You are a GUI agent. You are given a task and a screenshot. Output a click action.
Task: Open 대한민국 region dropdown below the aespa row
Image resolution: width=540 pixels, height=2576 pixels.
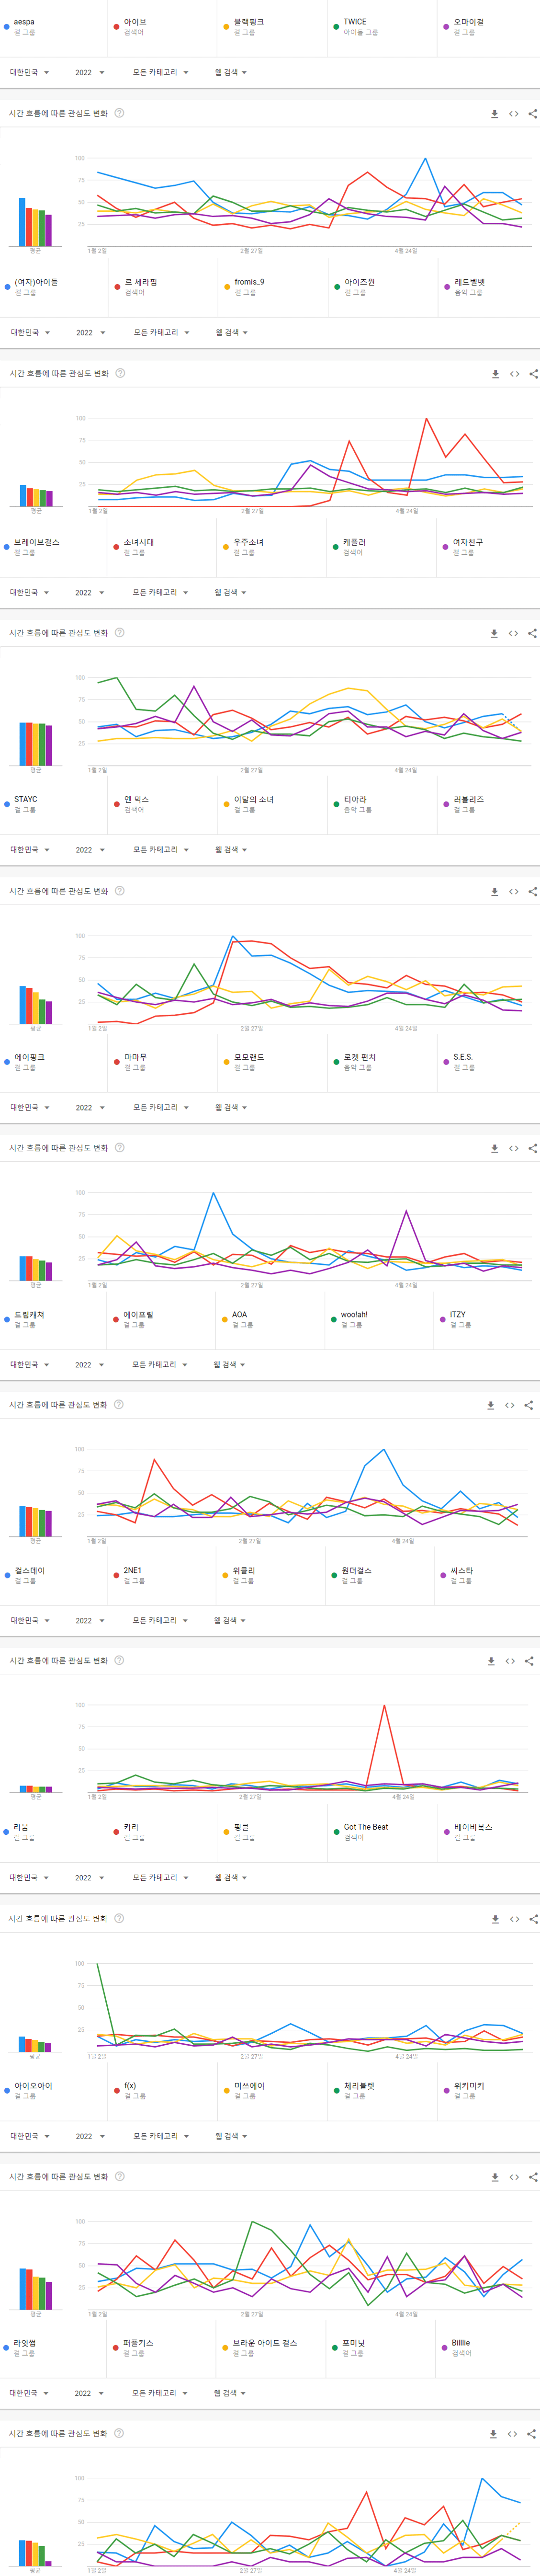[30, 73]
